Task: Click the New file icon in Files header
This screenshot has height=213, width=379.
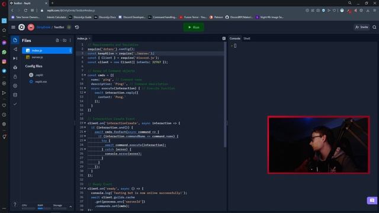Action: pos(57,40)
